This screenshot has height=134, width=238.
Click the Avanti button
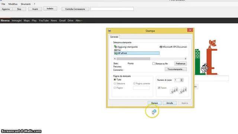[x=35, y=9]
